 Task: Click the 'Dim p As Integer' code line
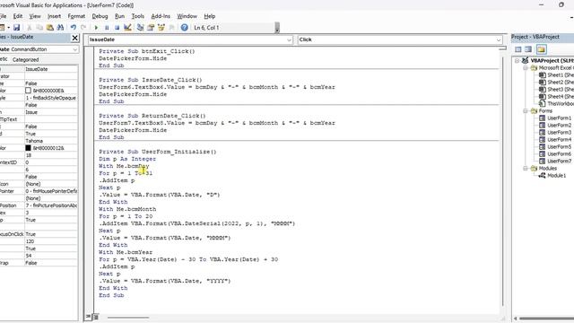coord(127,159)
